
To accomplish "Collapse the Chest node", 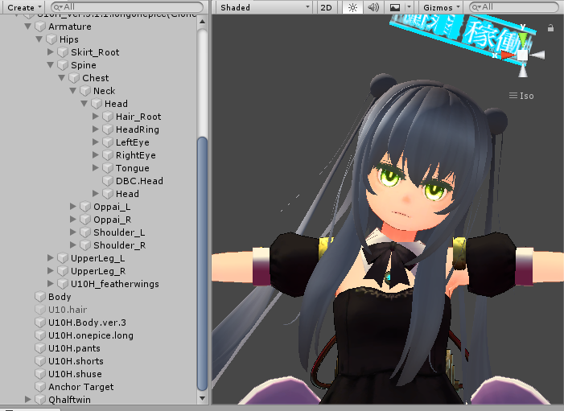I will point(61,78).
